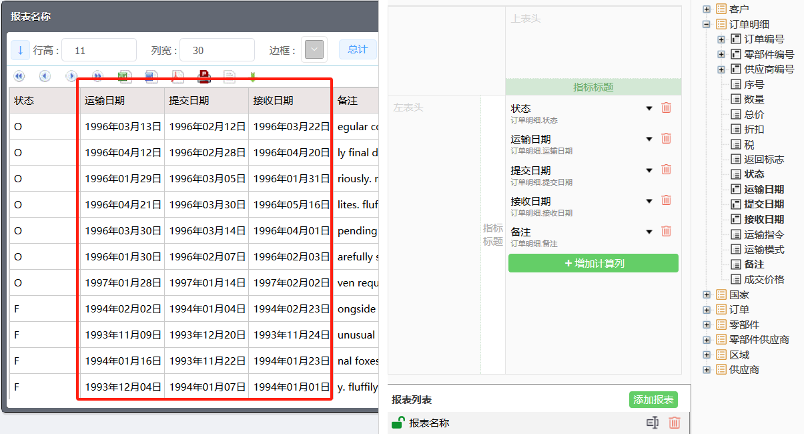Open the 接收日期 field dropdown arrow
The width and height of the screenshot is (804, 434).
649,201
